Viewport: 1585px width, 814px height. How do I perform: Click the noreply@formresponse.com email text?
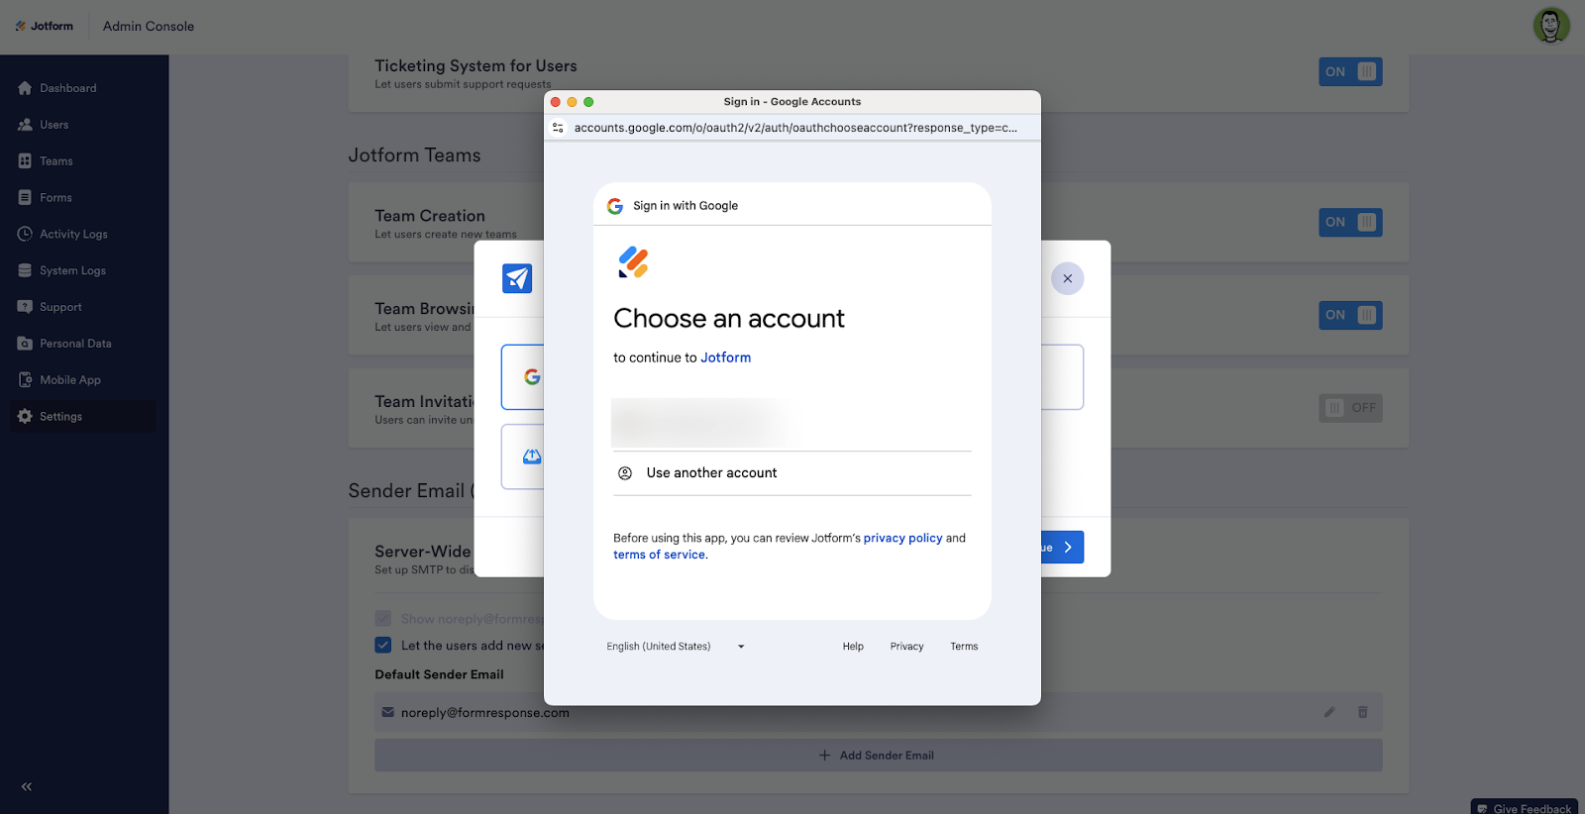485,713
